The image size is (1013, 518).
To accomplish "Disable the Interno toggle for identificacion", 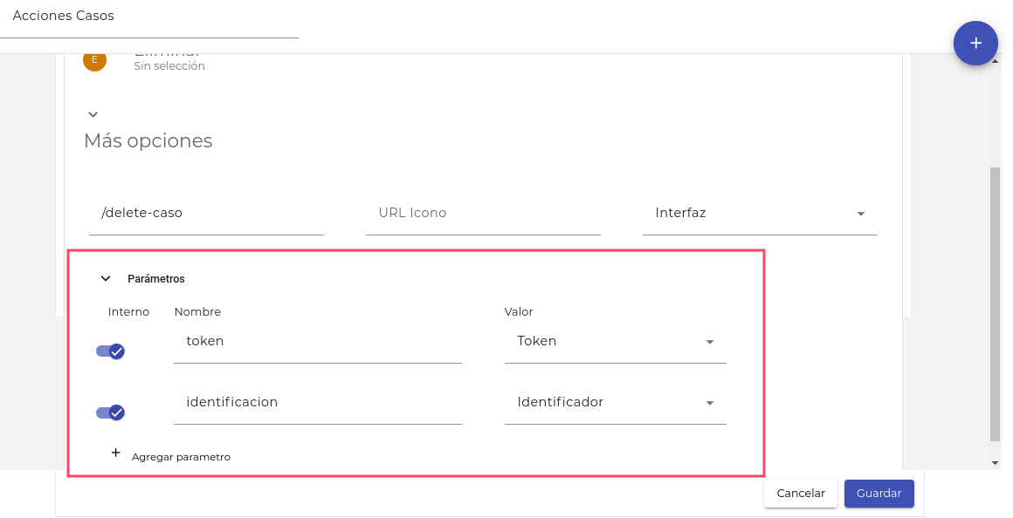I will point(111,412).
